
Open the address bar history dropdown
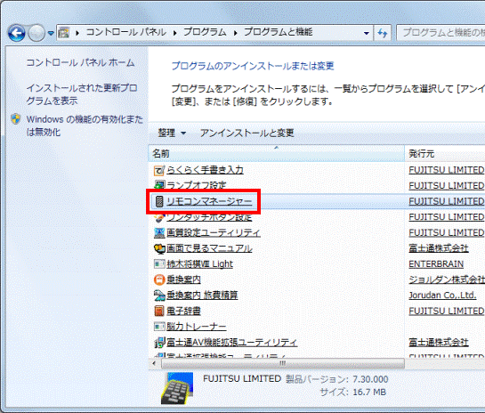click(x=367, y=33)
